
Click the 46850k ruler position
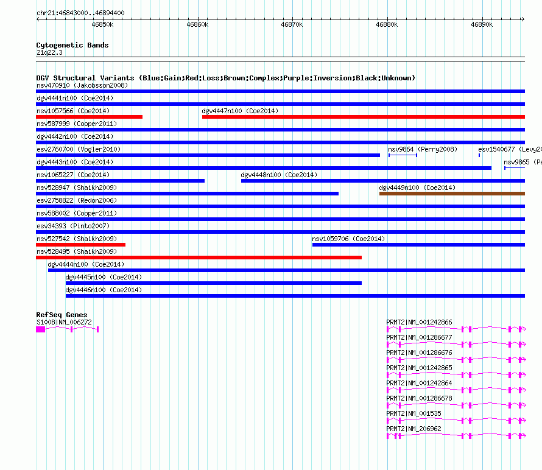103,24
